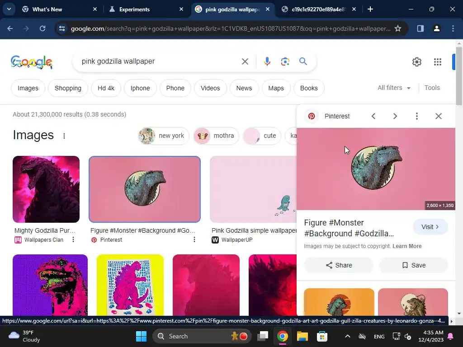
Task: Click the browser address bar URL
Action: pos(230,28)
